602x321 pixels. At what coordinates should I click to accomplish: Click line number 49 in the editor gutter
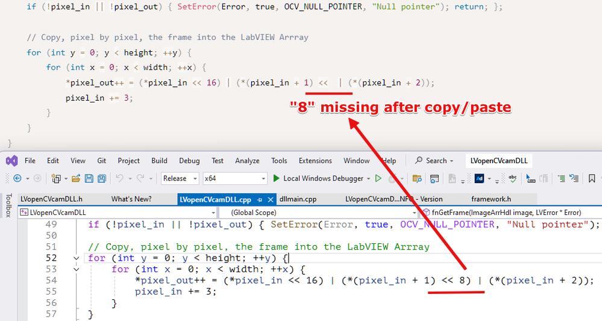[51, 225]
